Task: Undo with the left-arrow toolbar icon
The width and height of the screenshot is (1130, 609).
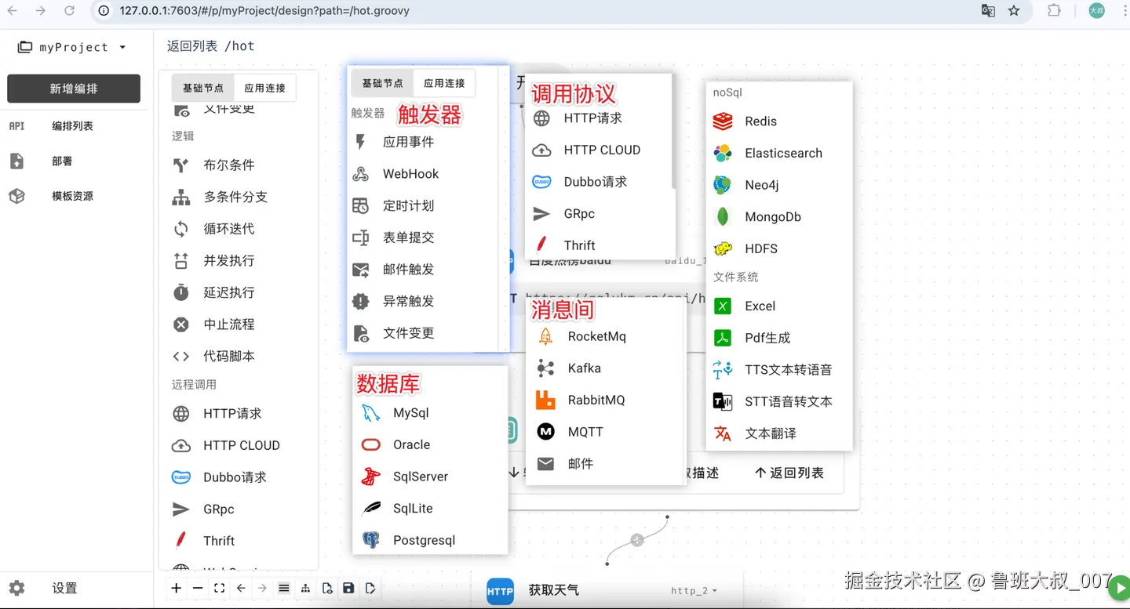Action: [241, 589]
